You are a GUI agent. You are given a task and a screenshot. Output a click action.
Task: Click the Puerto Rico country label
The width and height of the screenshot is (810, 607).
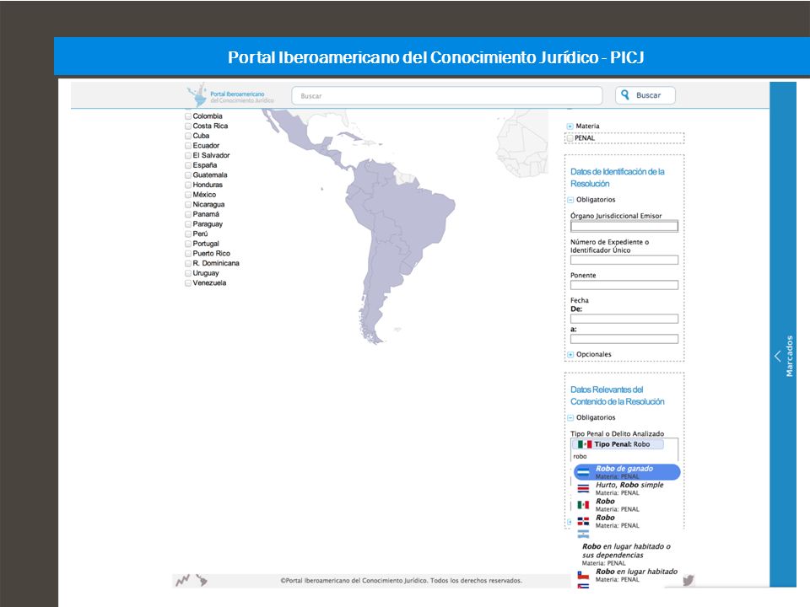coord(211,254)
